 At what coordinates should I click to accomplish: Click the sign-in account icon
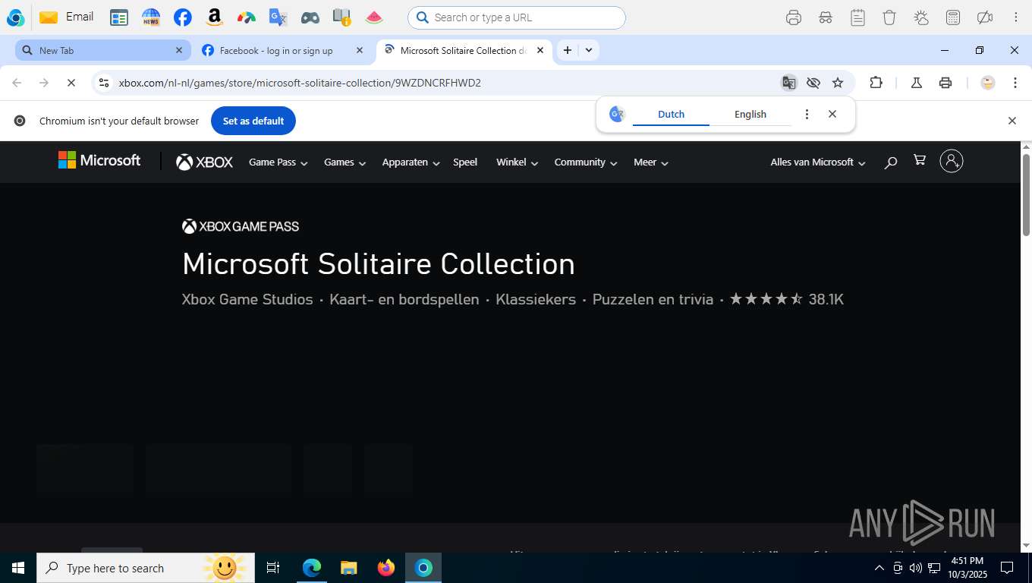(x=952, y=161)
